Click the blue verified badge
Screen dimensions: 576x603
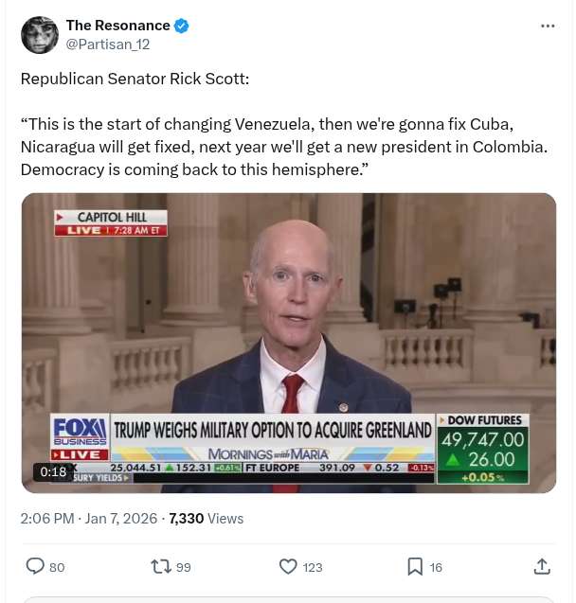[181, 26]
